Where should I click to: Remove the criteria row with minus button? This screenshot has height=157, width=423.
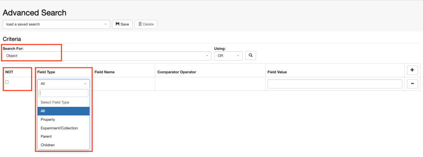coord(412,84)
